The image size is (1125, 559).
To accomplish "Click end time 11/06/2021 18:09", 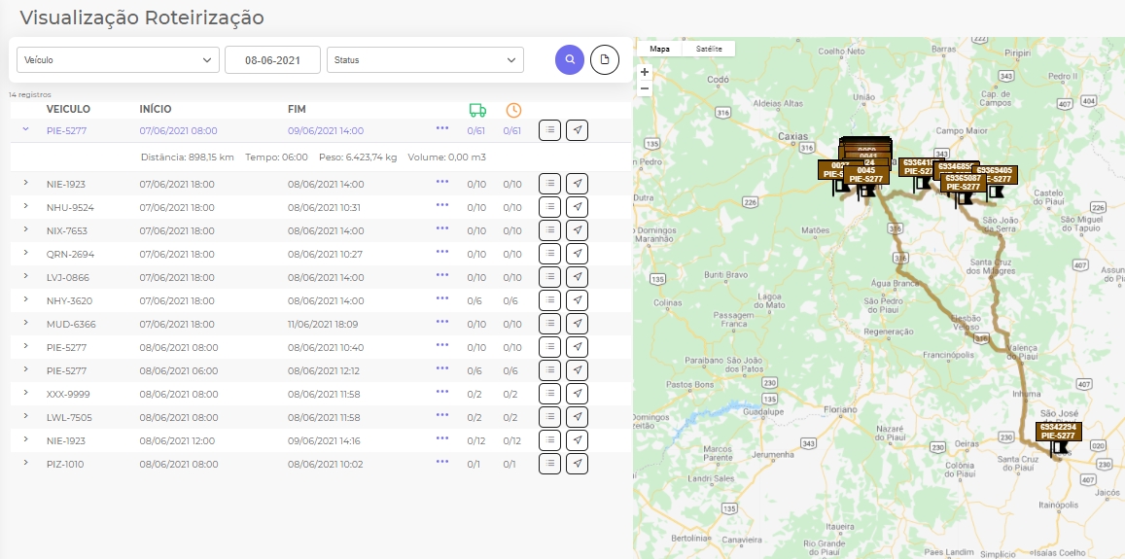I will click(324, 325).
